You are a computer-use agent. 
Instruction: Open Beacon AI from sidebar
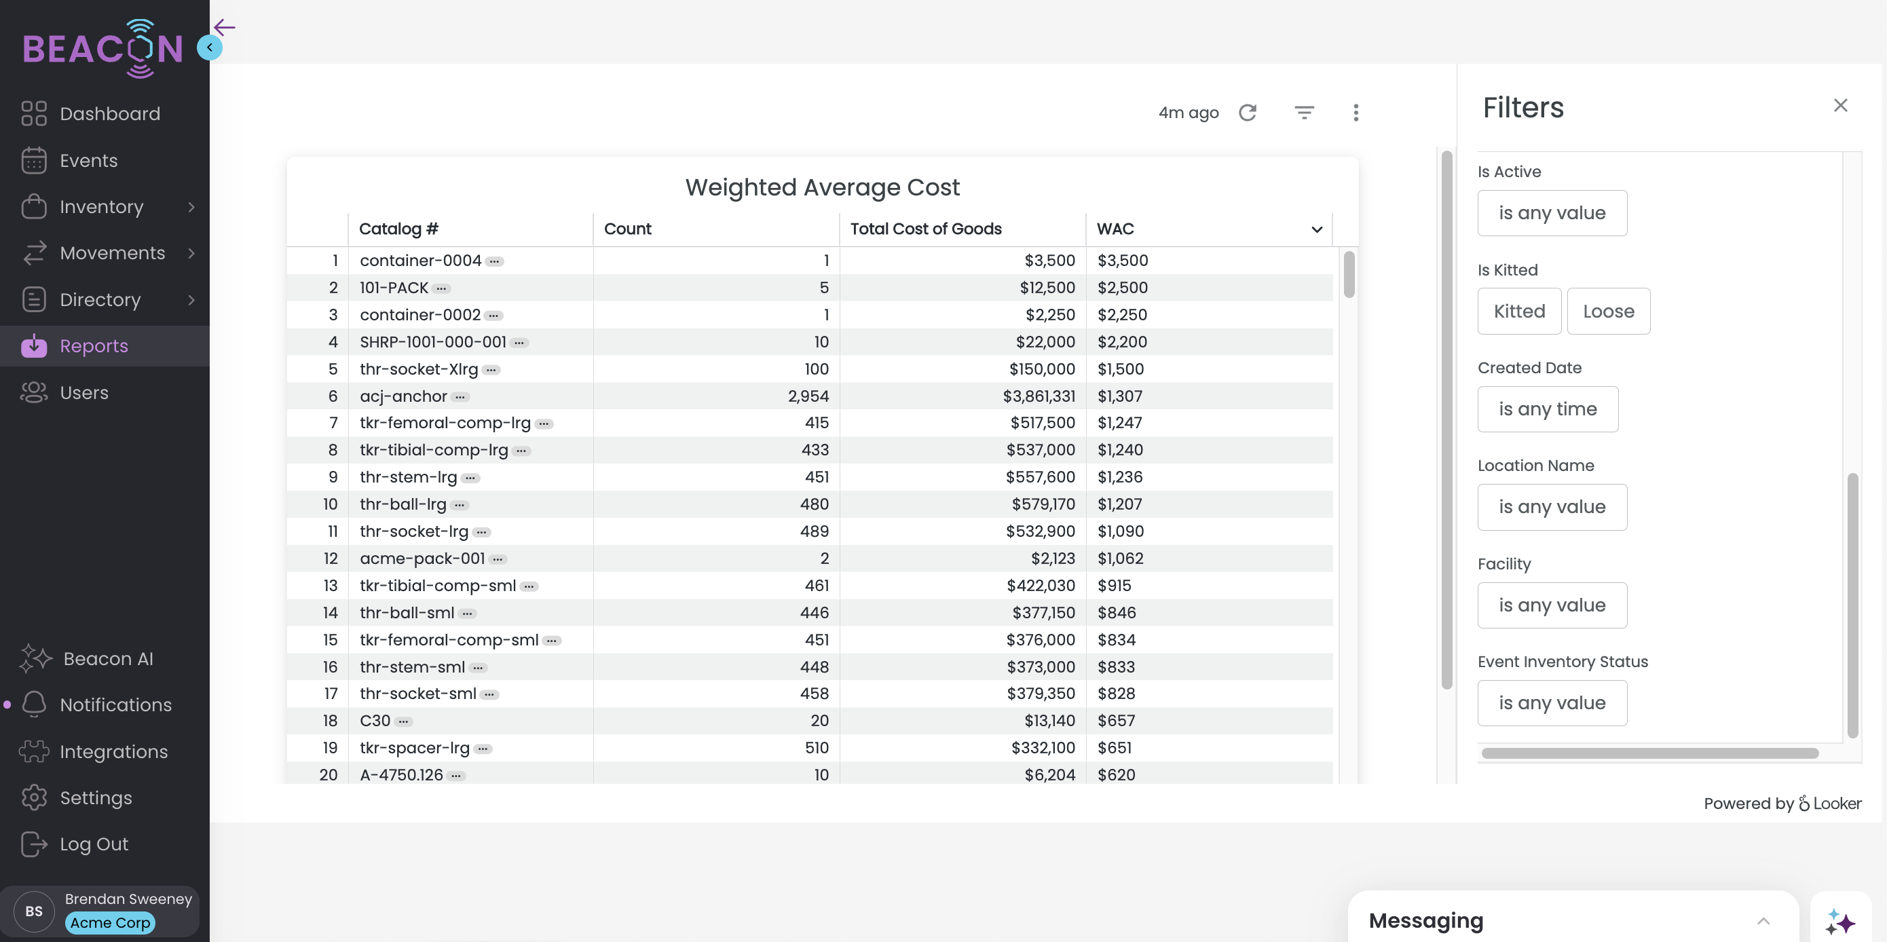(x=108, y=658)
